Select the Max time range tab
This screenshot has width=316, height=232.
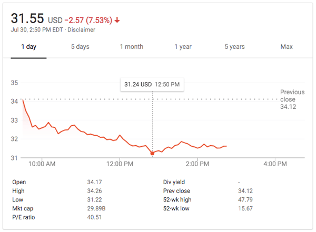coord(287,47)
